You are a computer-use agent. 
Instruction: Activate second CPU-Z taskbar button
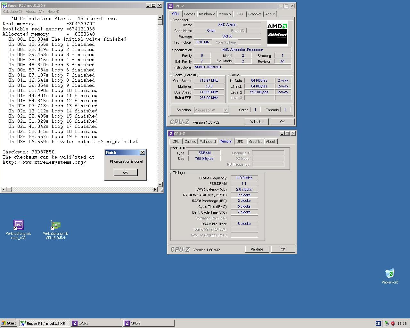pyautogui.click(x=149, y=323)
